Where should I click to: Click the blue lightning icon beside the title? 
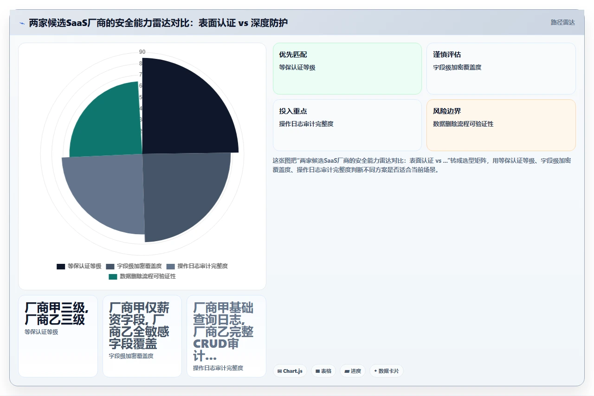click(22, 23)
